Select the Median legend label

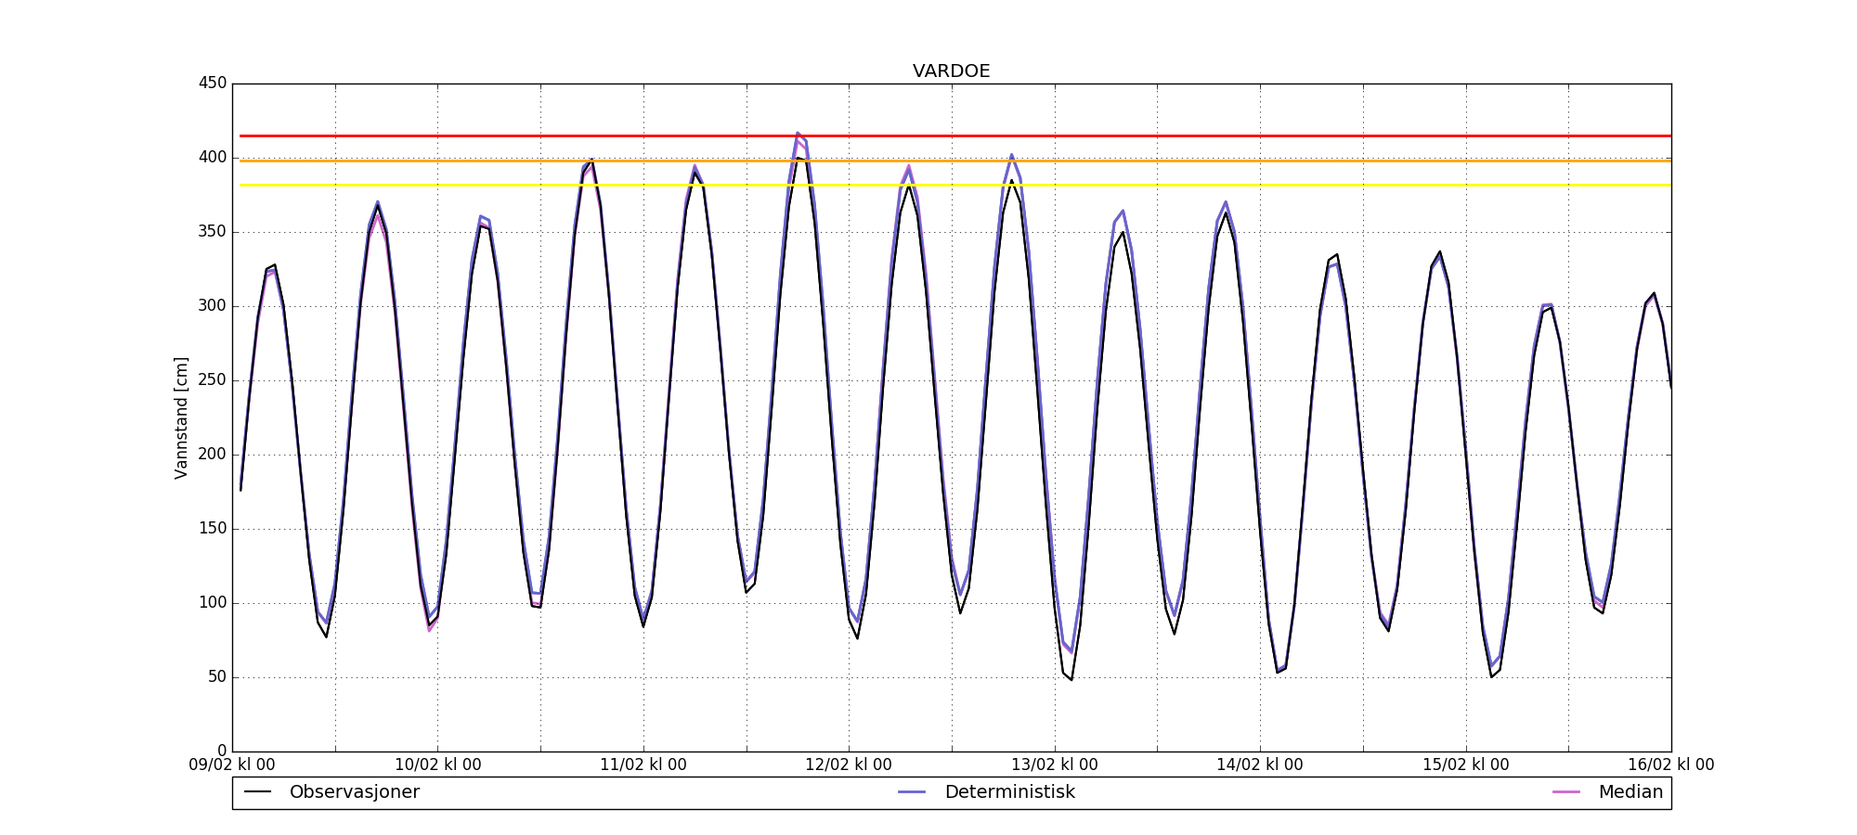pos(1630,792)
